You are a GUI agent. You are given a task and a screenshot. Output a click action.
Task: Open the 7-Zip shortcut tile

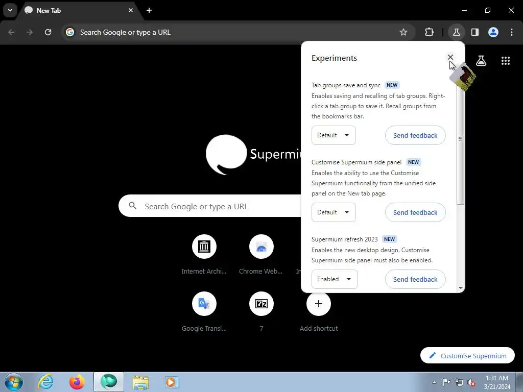pos(261,304)
